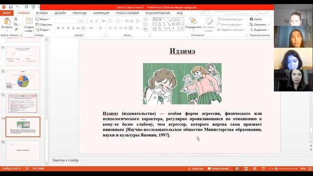Toggle strikethrough text (abc)
Image resolution: width=313 pixels, height=176 pixels.
click(78, 28)
